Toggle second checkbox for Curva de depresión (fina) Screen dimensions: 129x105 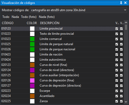(x=121, y=80)
